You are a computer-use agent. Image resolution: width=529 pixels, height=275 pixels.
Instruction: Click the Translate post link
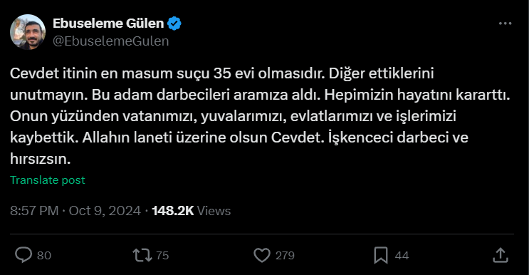point(47,180)
